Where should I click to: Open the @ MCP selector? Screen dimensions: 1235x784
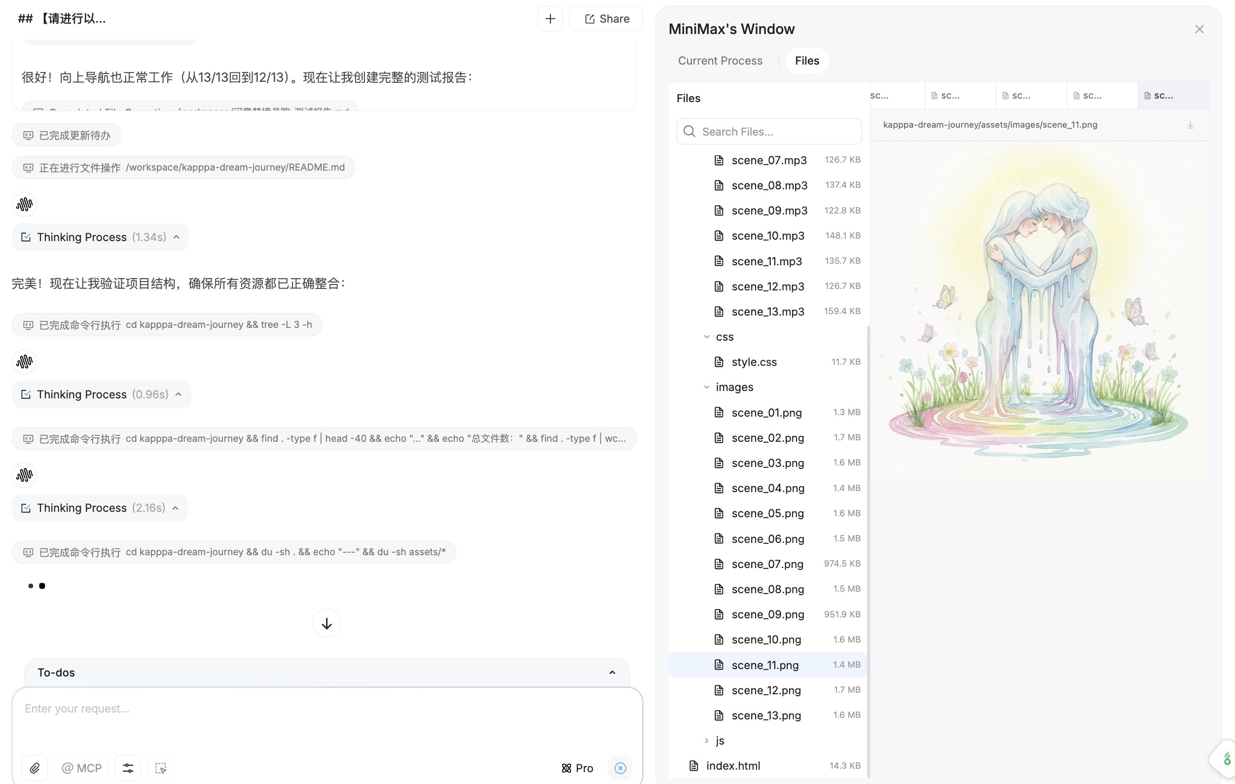(x=81, y=768)
